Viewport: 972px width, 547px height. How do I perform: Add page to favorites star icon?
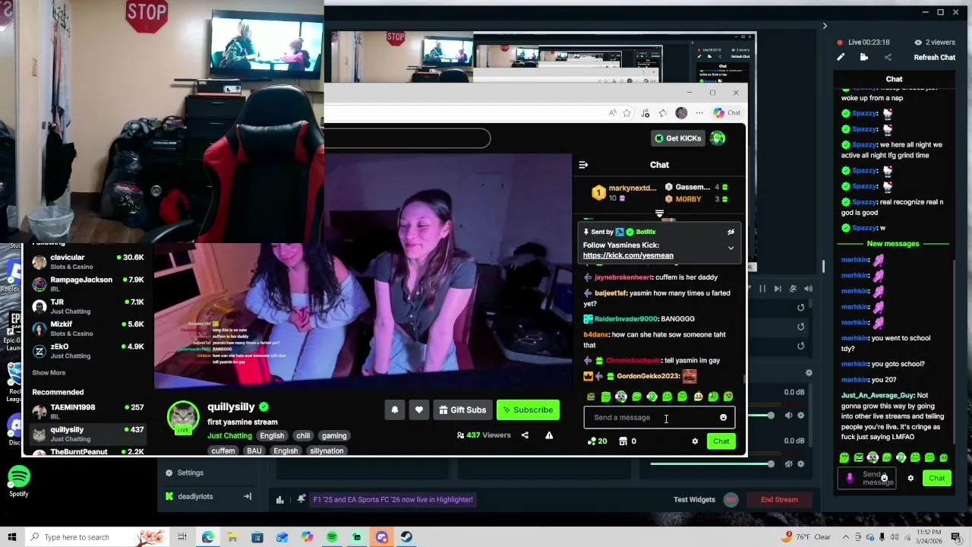click(627, 113)
